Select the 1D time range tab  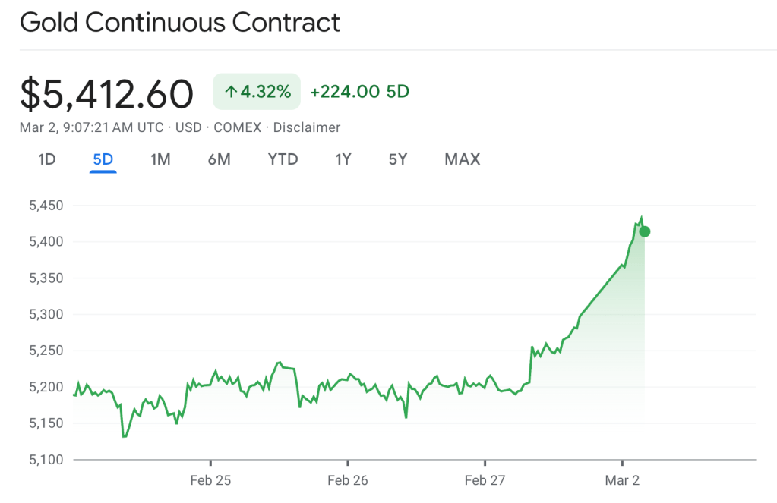[x=47, y=159]
